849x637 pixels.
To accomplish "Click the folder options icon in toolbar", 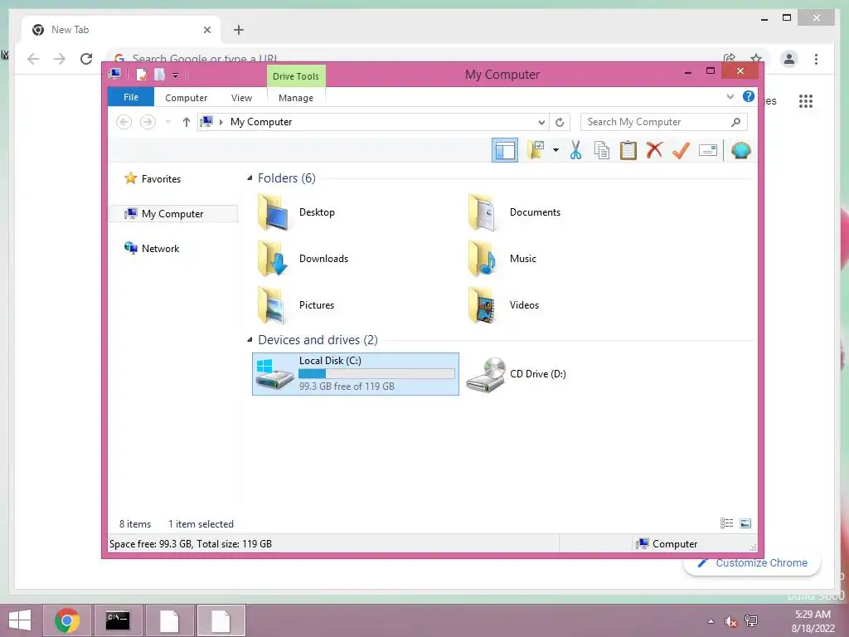I will coord(536,150).
